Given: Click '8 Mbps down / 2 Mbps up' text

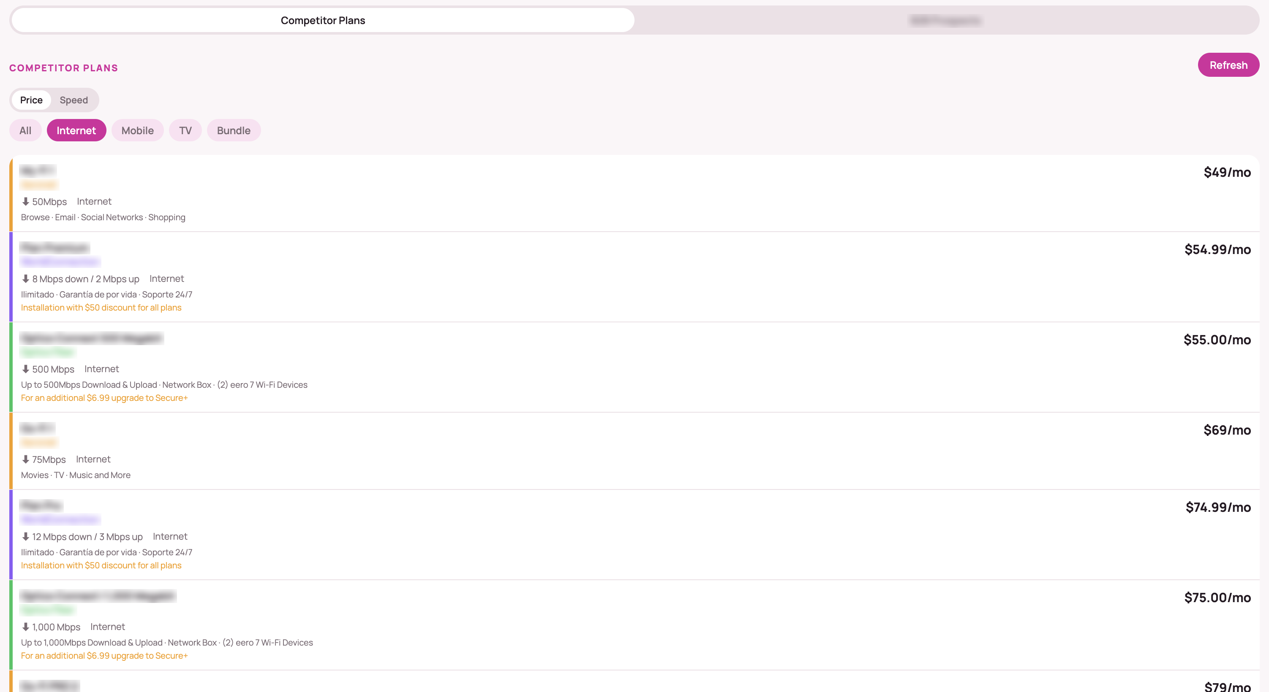Looking at the screenshot, I should [86, 278].
